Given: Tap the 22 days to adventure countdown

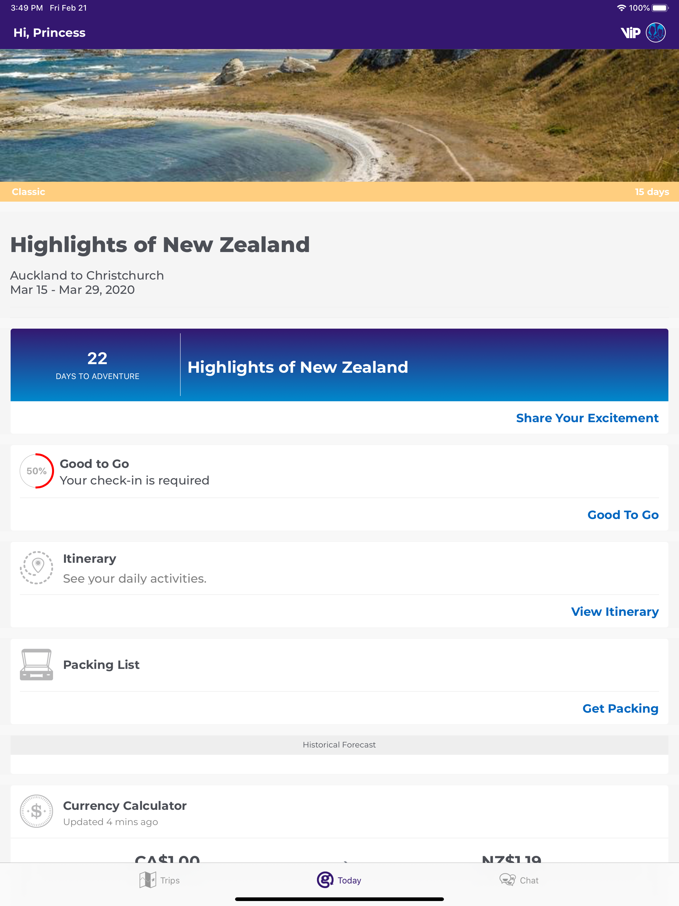Looking at the screenshot, I should [97, 364].
